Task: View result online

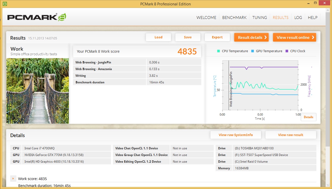Action: pyautogui.click(x=294, y=37)
